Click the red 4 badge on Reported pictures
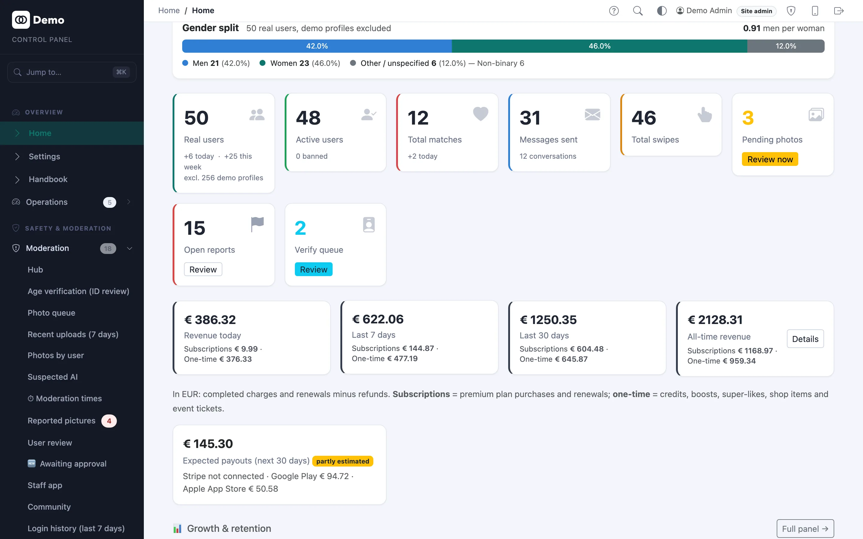The height and width of the screenshot is (539, 863). [109, 421]
